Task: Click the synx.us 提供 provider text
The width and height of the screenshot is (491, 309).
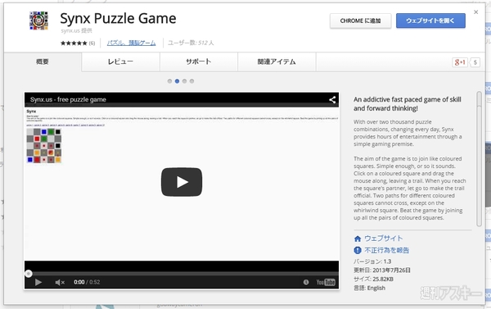Action: pyautogui.click(x=76, y=31)
